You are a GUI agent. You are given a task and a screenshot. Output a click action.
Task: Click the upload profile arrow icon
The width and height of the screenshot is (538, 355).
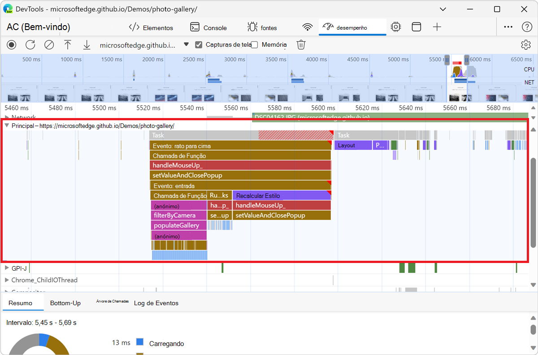click(68, 45)
